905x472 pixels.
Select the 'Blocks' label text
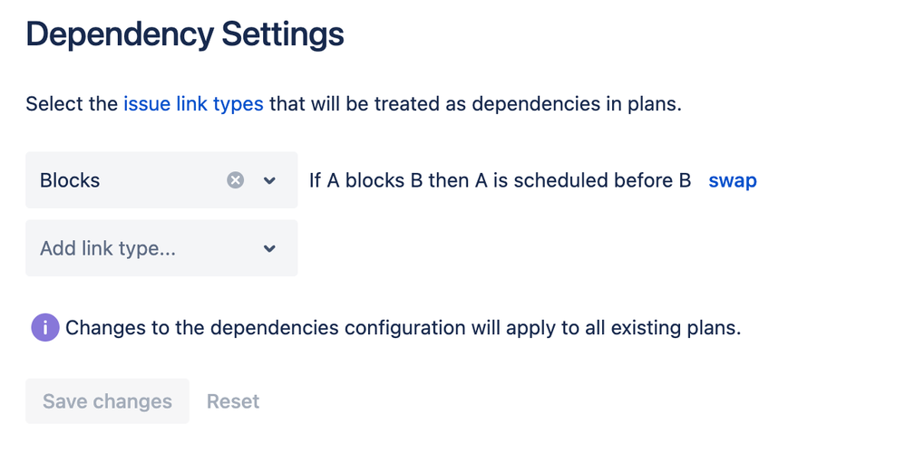click(70, 180)
